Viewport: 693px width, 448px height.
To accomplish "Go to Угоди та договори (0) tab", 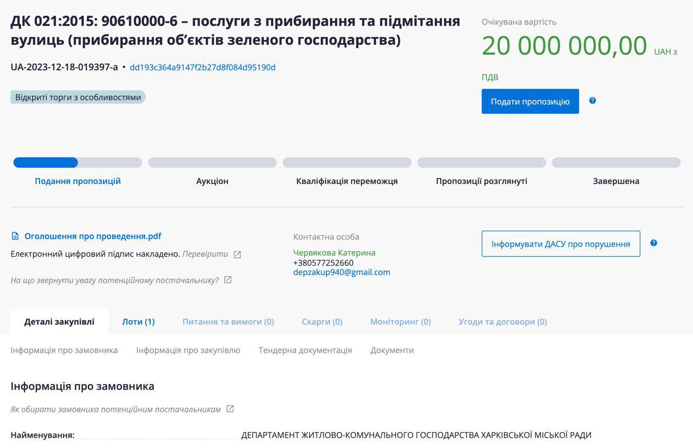I will click(502, 322).
